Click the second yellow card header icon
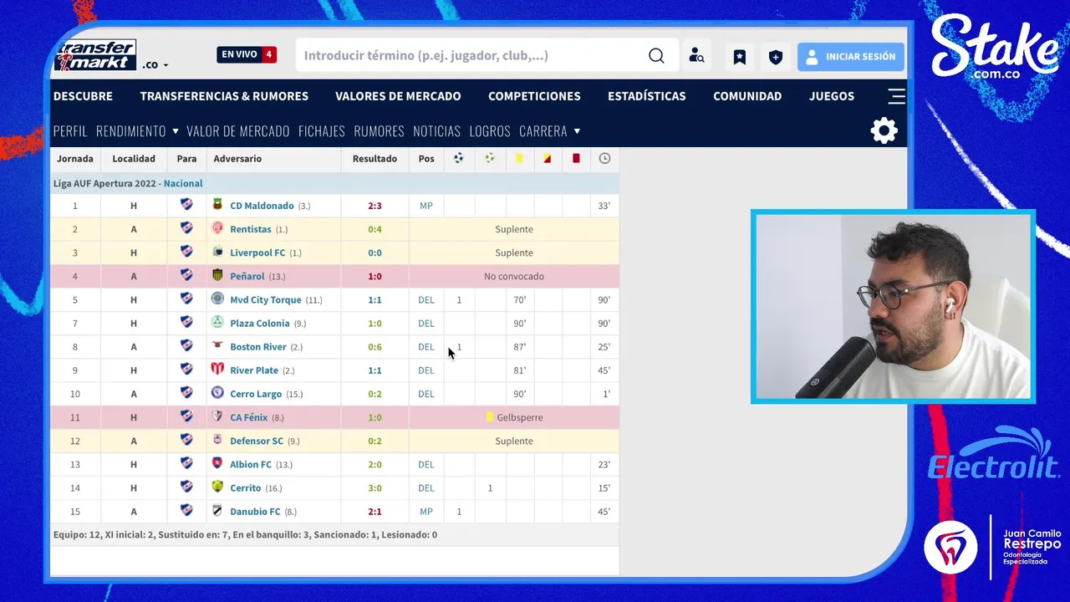Viewport: 1070px width, 602px height. [x=548, y=158]
